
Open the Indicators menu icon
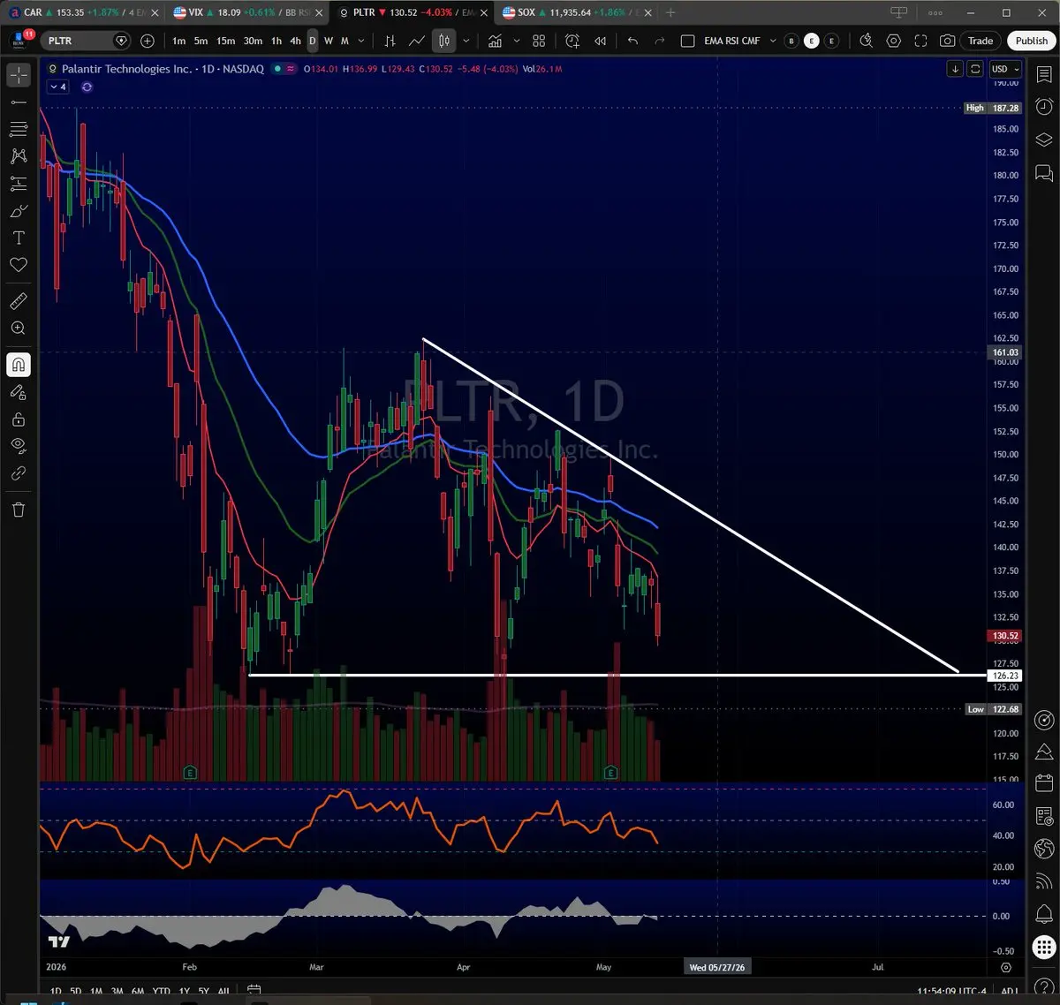pyautogui.click(x=495, y=41)
